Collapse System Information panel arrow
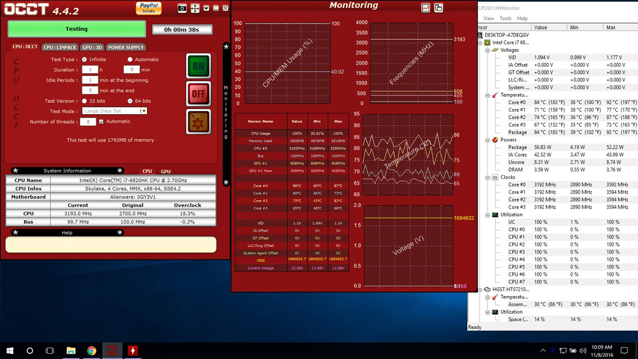Screen dimensions: 638x359 click(x=120, y=171)
